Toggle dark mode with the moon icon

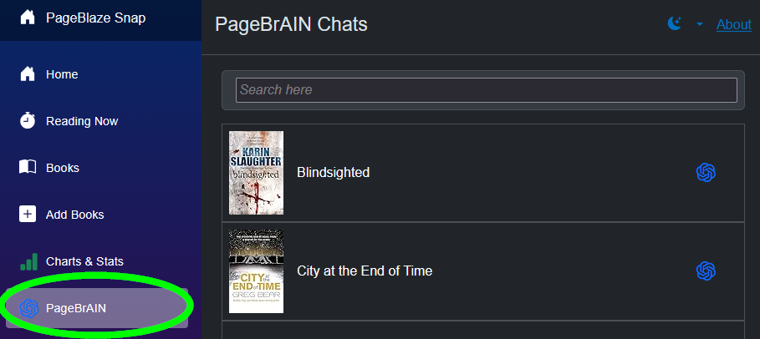click(675, 24)
